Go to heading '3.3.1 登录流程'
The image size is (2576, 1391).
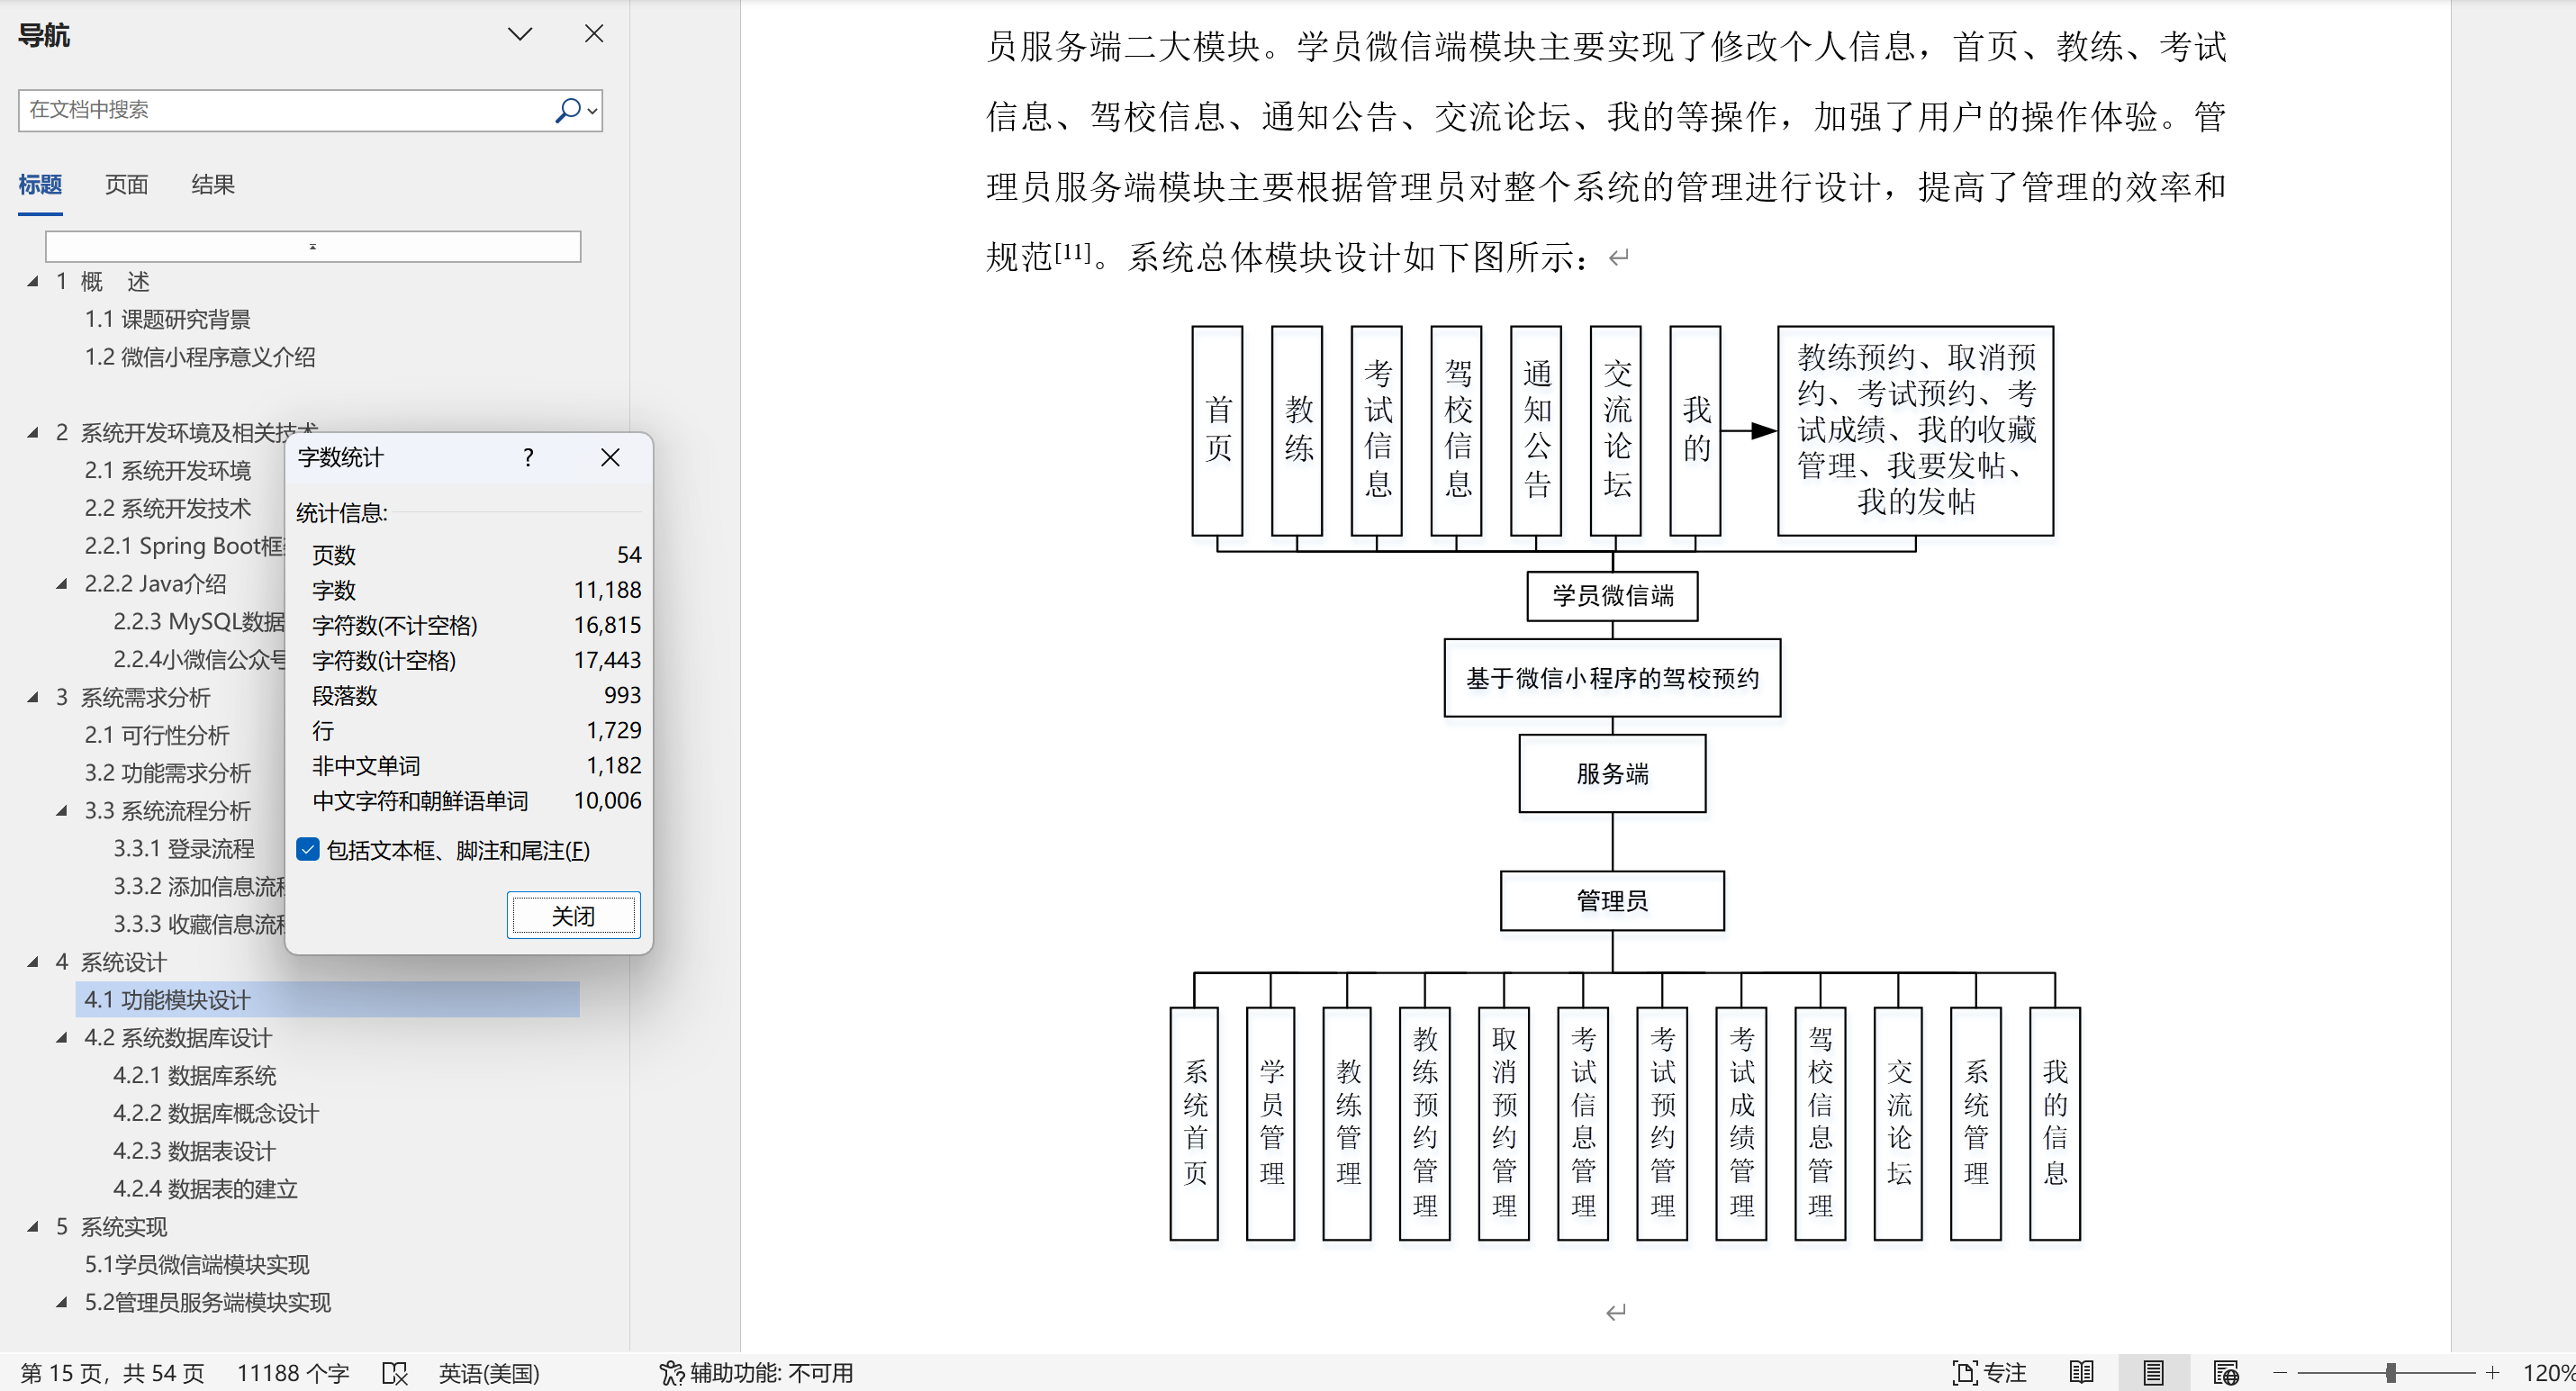pyautogui.click(x=184, y=849)
